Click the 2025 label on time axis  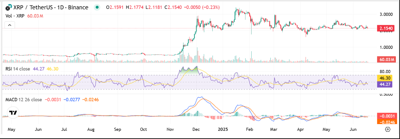point(223,129)
